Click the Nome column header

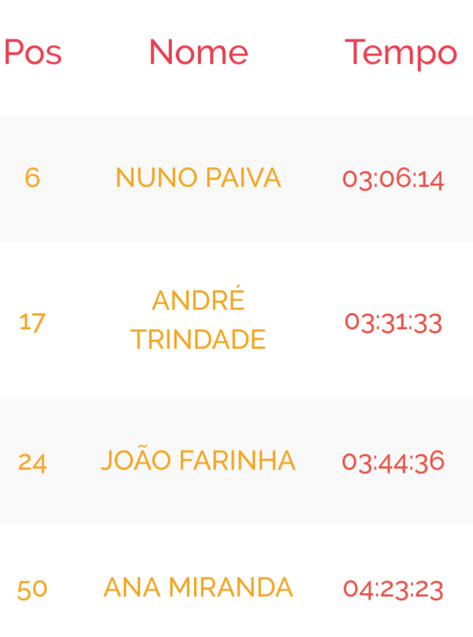(199, 53)
